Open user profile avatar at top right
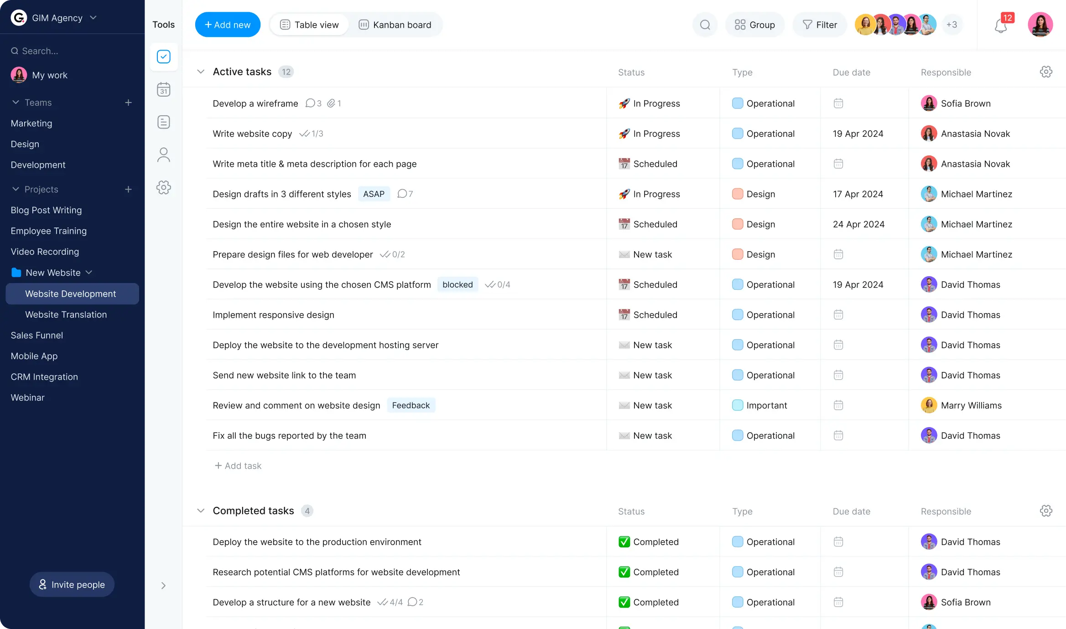The width and height of the screenshot is (1066, 629). 1040,25
